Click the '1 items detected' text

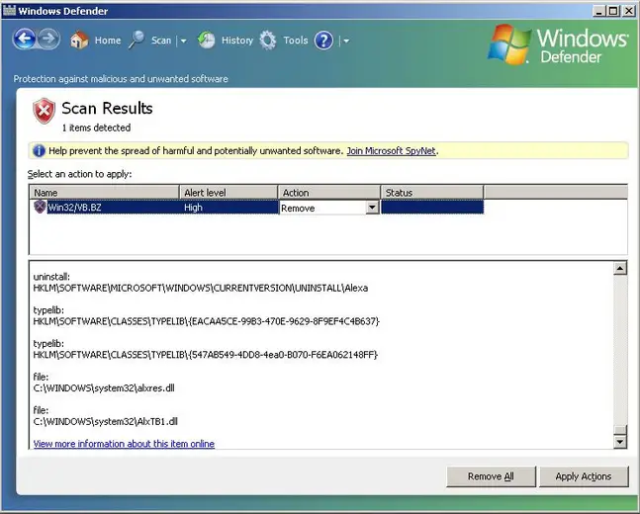96,128
